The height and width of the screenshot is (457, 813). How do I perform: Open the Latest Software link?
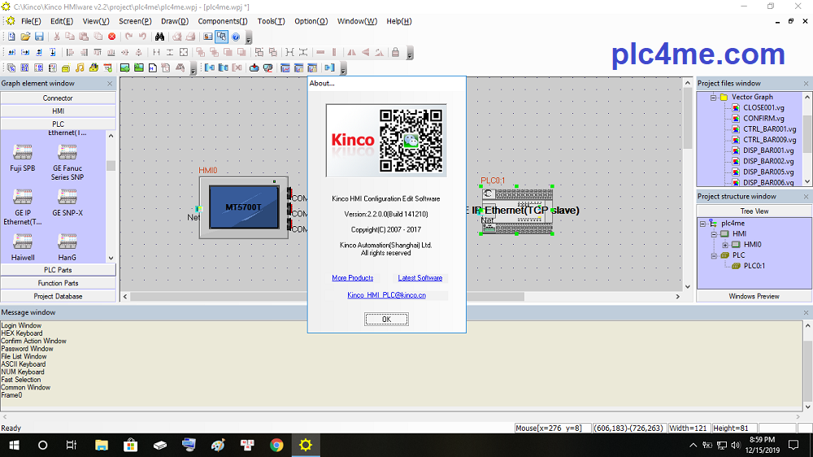(420, 278)
